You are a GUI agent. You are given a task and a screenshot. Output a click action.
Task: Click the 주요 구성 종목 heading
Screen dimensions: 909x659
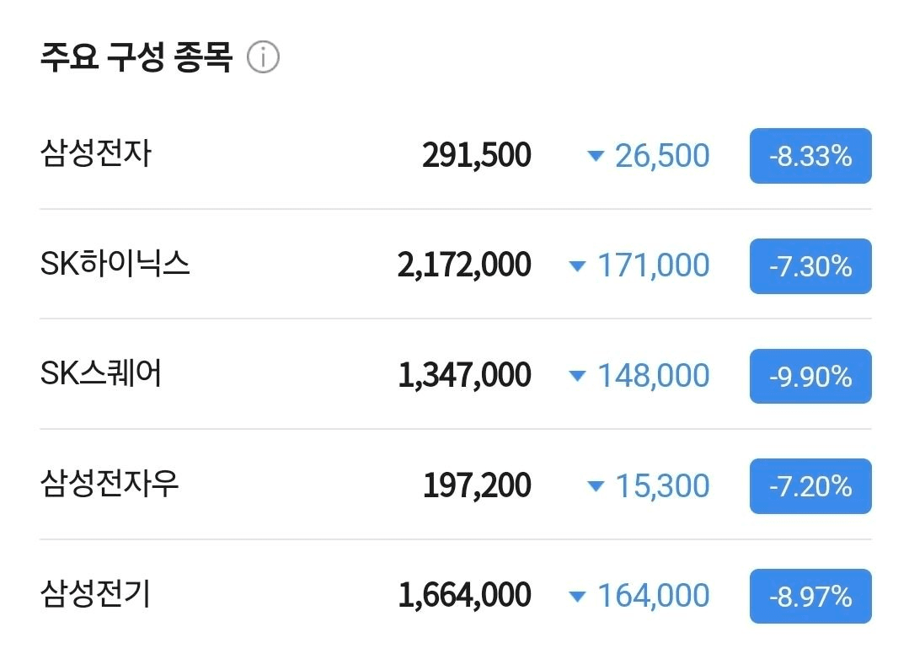136,56
